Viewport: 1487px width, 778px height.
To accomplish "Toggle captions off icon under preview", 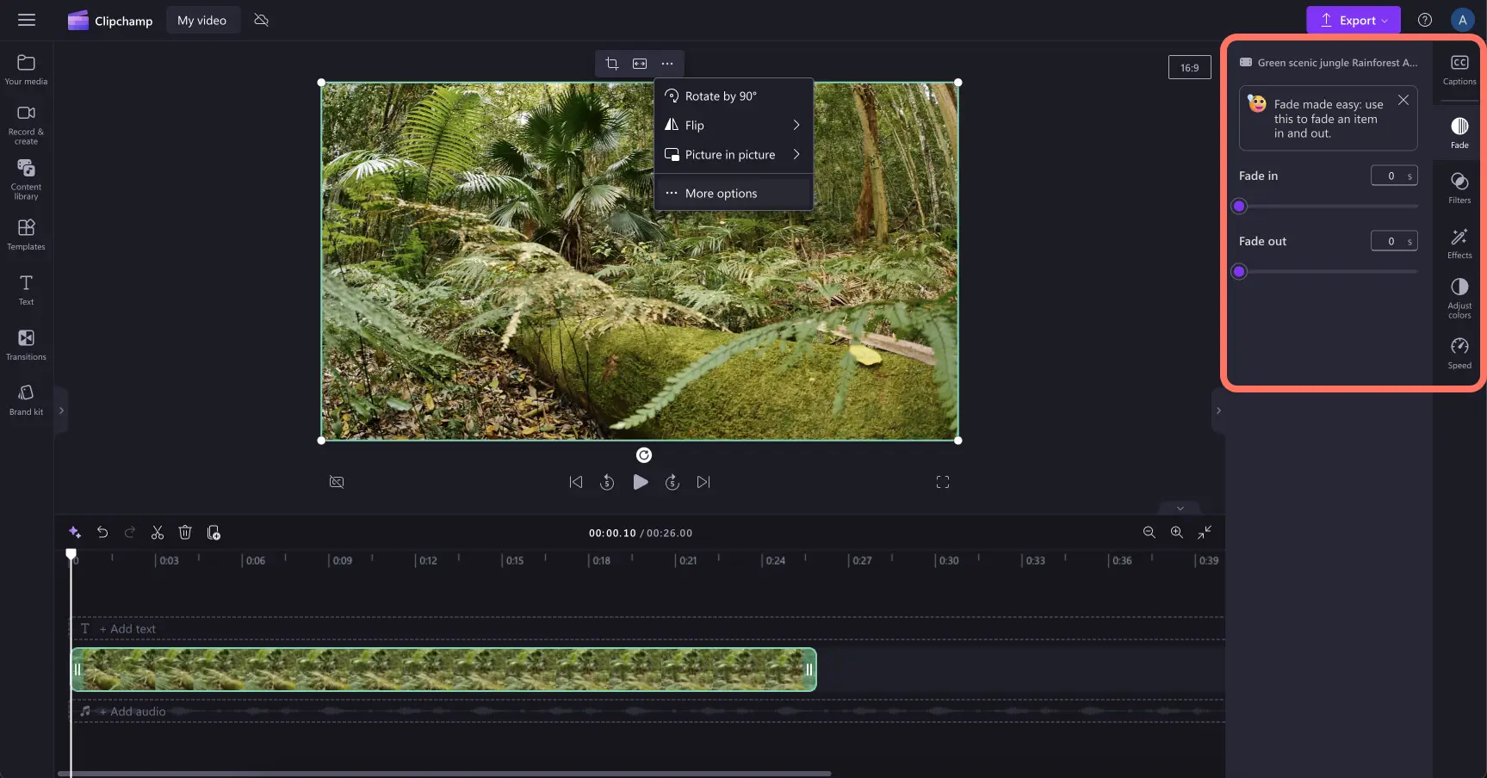I will 337,482.
